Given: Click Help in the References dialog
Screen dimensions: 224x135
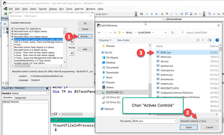Looking at the screenshot, I should [x=85, y=49].
